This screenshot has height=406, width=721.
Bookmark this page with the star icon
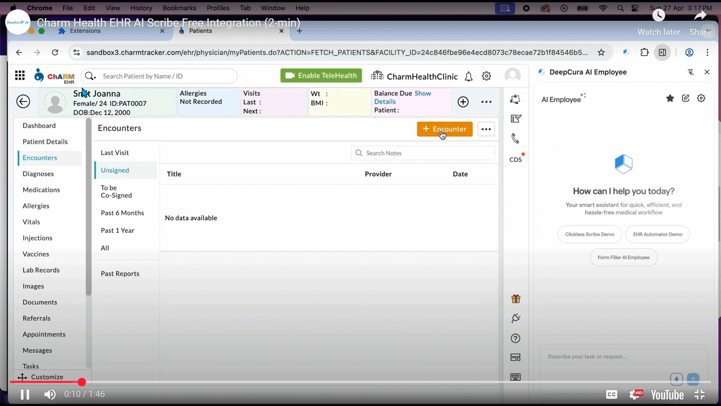click(x=601, y=52)
